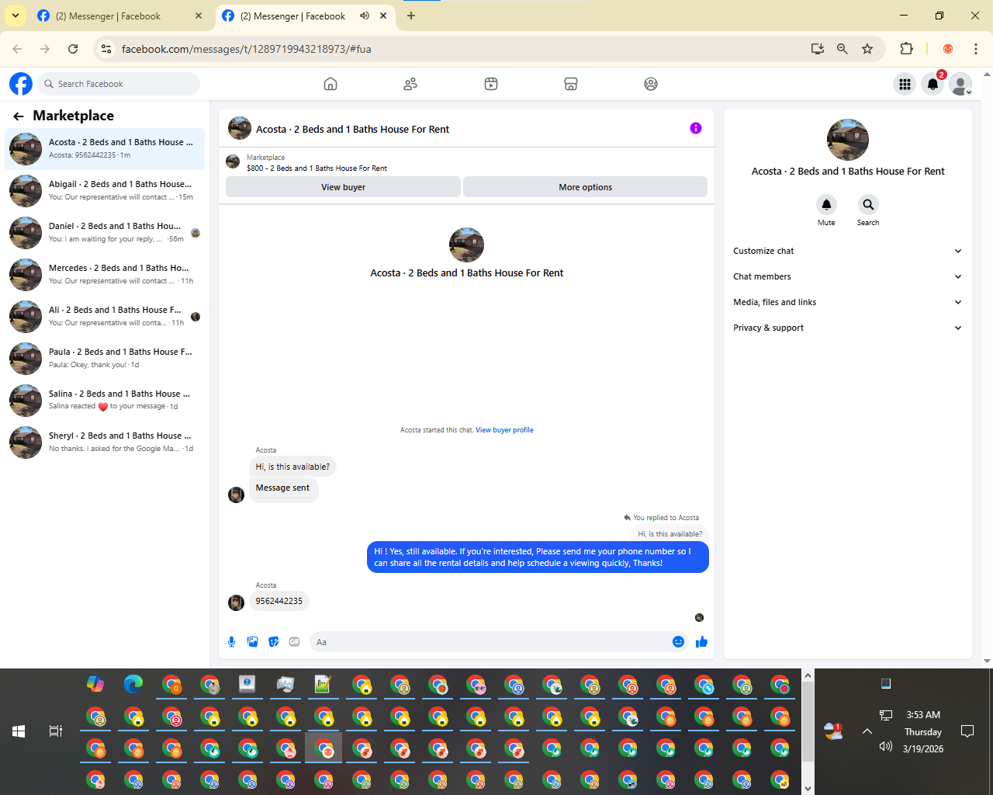Viewport: 993px width, 795px height.
Task: Open Daniel conversation in list
Action: 105,233
